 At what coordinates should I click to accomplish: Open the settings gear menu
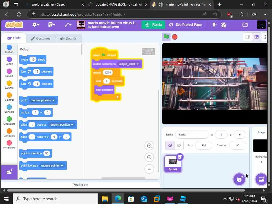point(36,25)
